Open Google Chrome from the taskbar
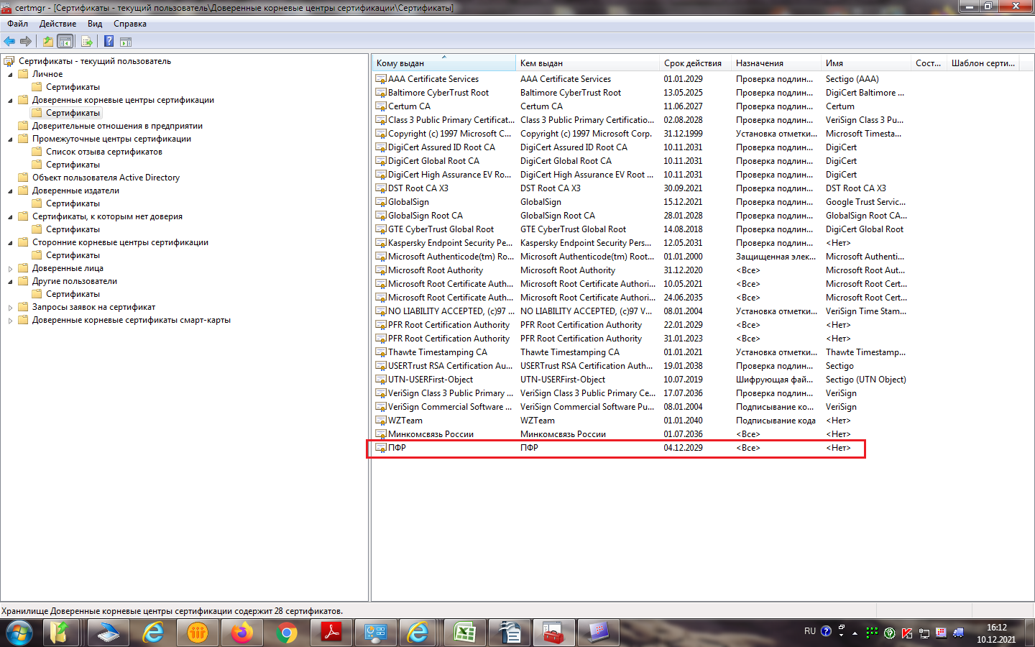1035x647 pixels. pyautogui.click(x=287, y=633)
